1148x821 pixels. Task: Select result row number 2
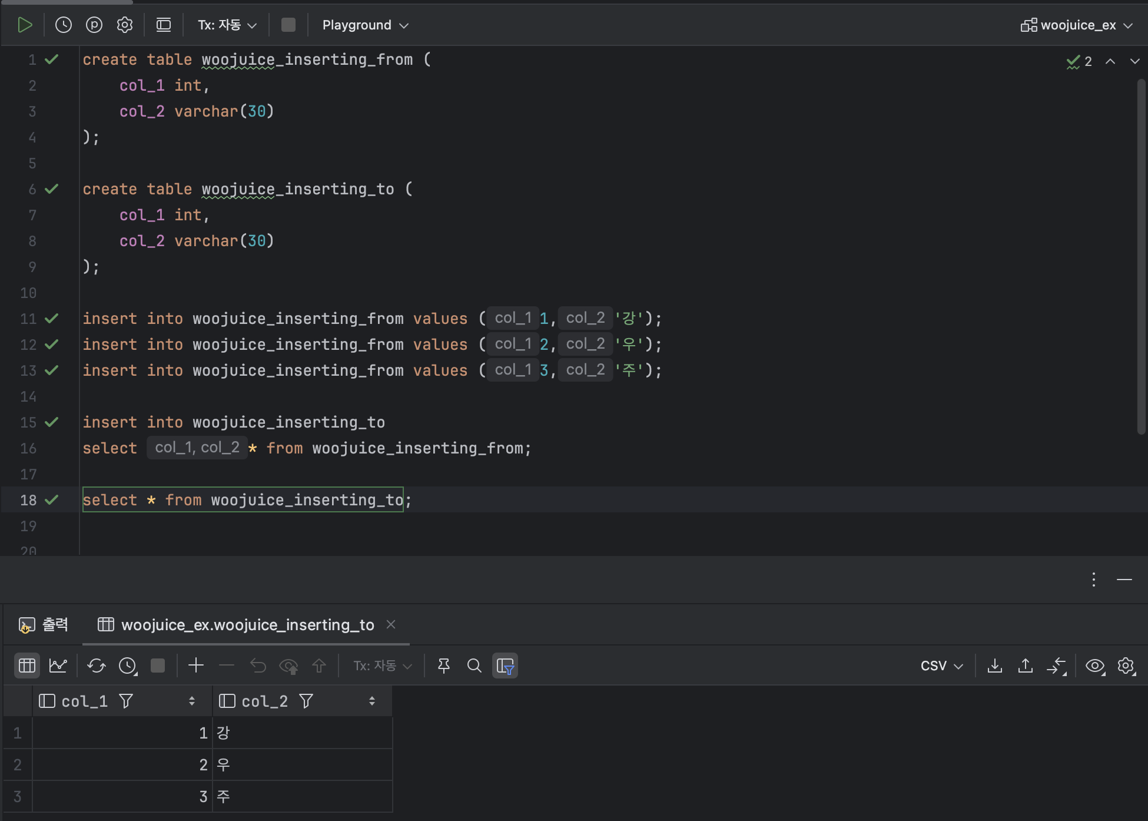click(x=18, y=764)
